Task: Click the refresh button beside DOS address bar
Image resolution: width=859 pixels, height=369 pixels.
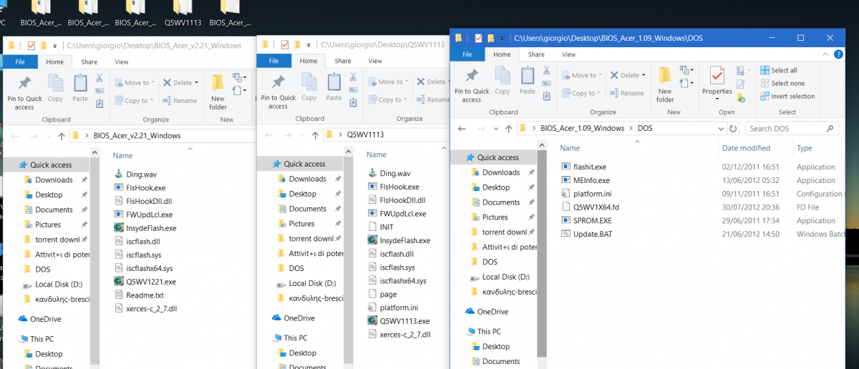Action: point(733,129)
